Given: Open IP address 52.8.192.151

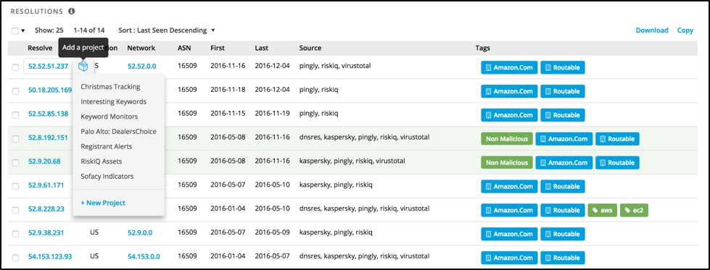Looking at the screenshot, I should 48,138.
